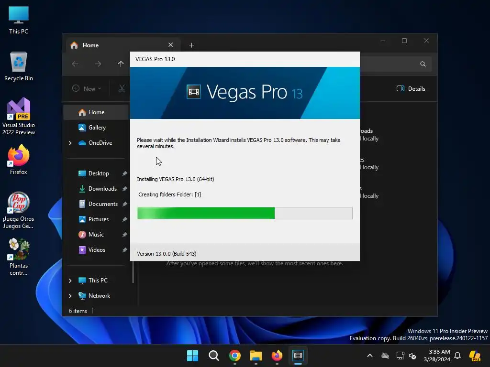Viewport: 490px width, 367px height.
Task: Click the installer green progress bar
Action: 245,213
